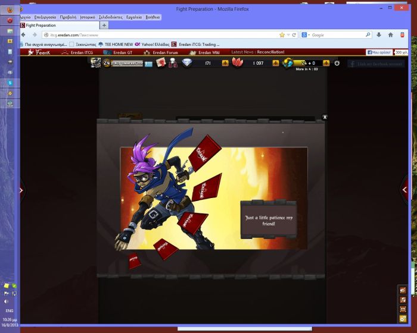Screen dimensions: 417x333
Task: Select the Fight Preparation tab
Action: tap(59, 25)
